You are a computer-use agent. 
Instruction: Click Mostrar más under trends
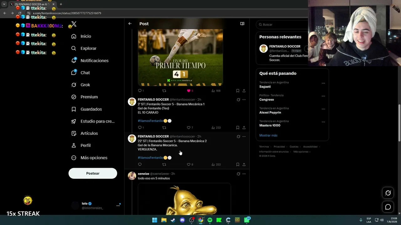(268, 135)
